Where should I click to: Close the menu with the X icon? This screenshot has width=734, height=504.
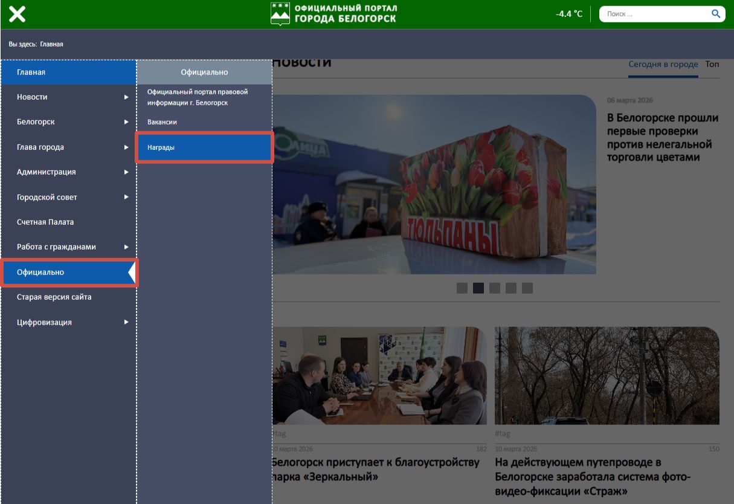[x=17, y=14]
